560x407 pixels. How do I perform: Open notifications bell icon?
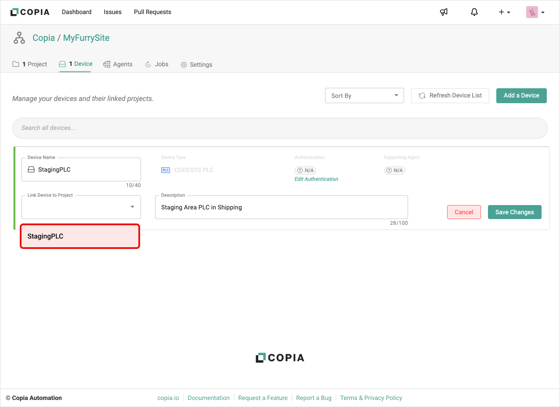point(474,12)
